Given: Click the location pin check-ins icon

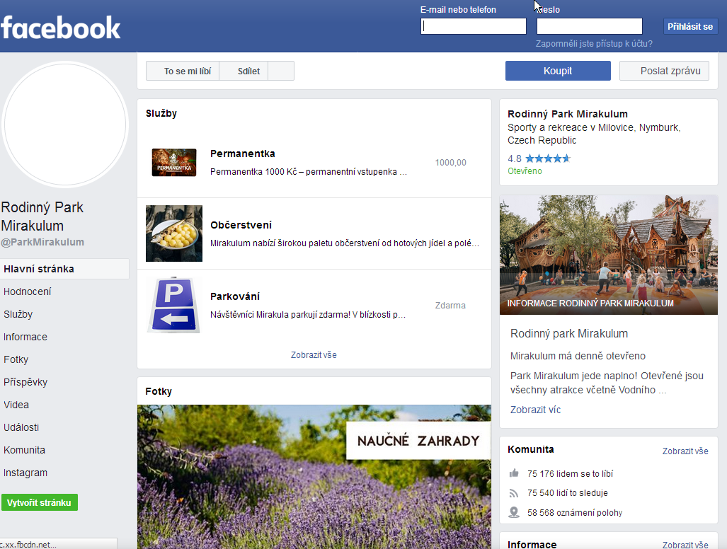Looking at the screenshot, I should [514, 512].
